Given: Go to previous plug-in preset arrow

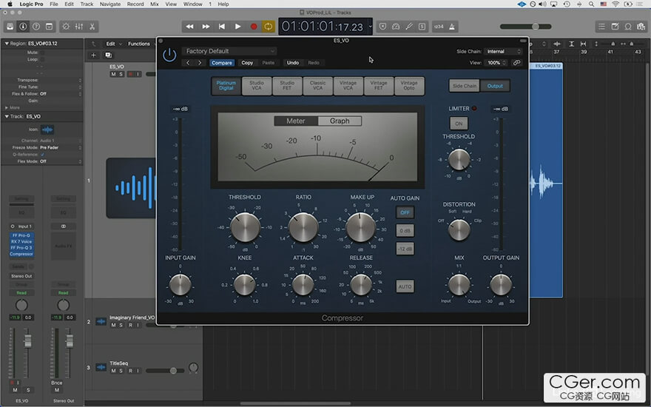Looking at the screenshot, I should pyautogui.click(x=188, y=63).
